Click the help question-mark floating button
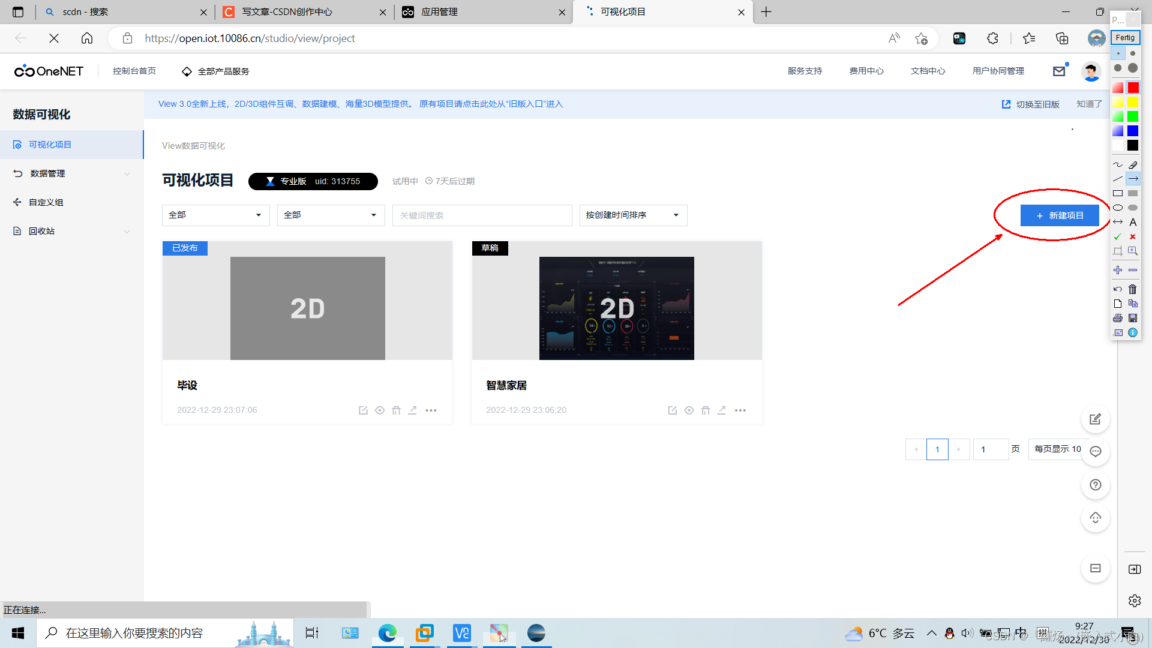This screenshot has width=1152, height=648. pyautogui.click(x=1095, y=485)
